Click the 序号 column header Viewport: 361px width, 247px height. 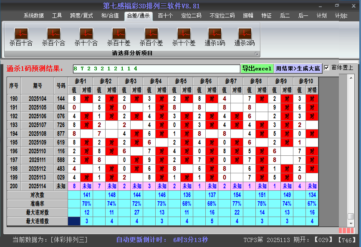(14, 86)
